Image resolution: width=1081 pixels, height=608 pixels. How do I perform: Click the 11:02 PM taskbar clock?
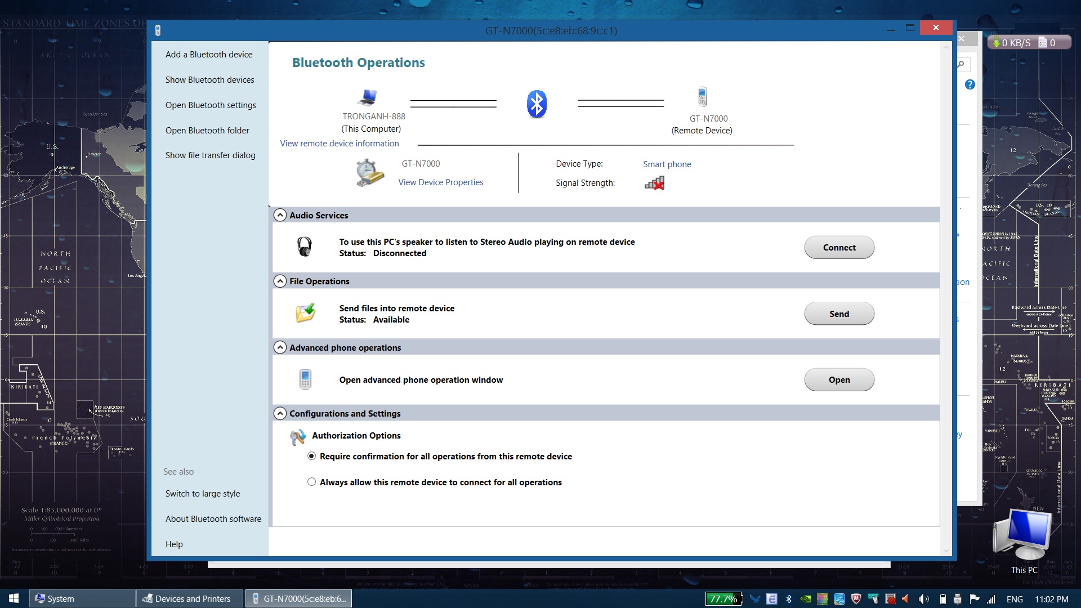pyautogui.click(x=1051, y=599)
